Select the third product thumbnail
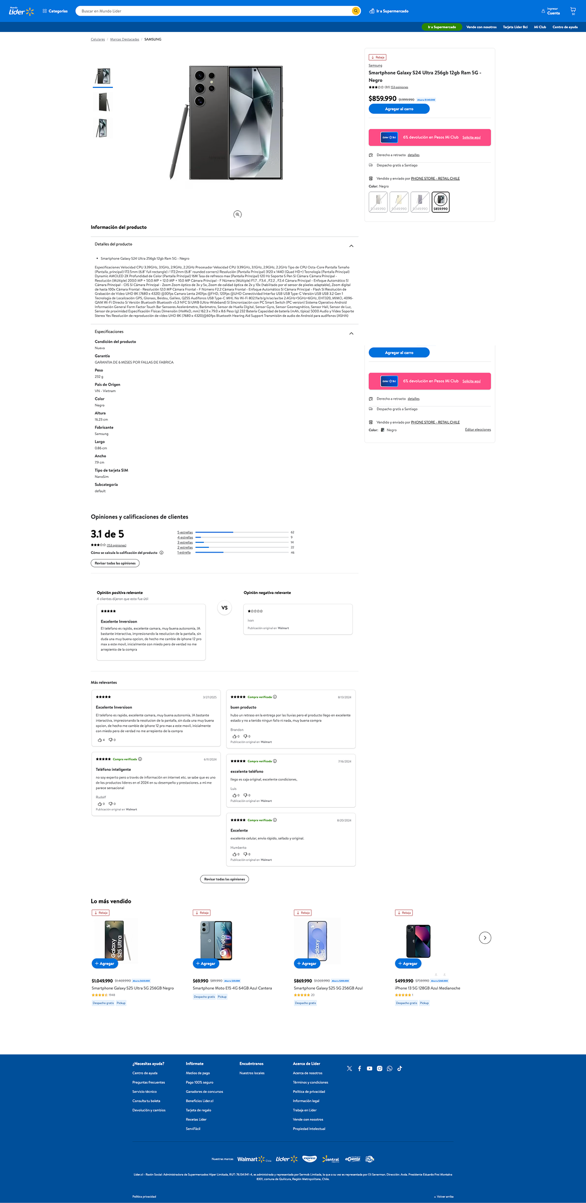Image resolution: width=586 pixels, height=1203 pixels. 103,128
